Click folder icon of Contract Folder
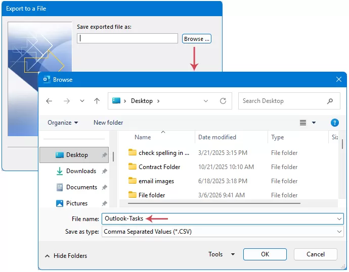This screenshot has height=272, width=349. point(132,167)
